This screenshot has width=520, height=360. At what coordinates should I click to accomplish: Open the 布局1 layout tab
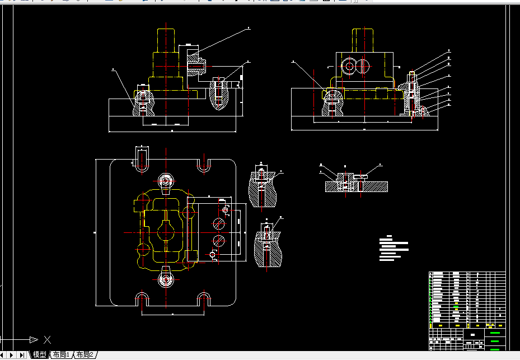pyautogui.click(x=61, y=355)
